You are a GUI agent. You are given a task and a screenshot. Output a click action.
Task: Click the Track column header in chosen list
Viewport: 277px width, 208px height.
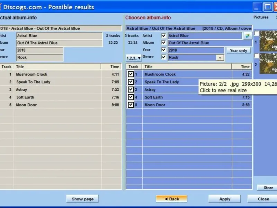[x=134, y=67]
